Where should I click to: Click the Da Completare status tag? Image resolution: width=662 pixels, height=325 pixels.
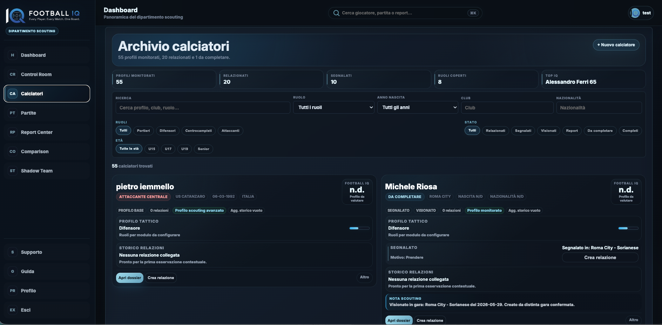coord(405,197)
